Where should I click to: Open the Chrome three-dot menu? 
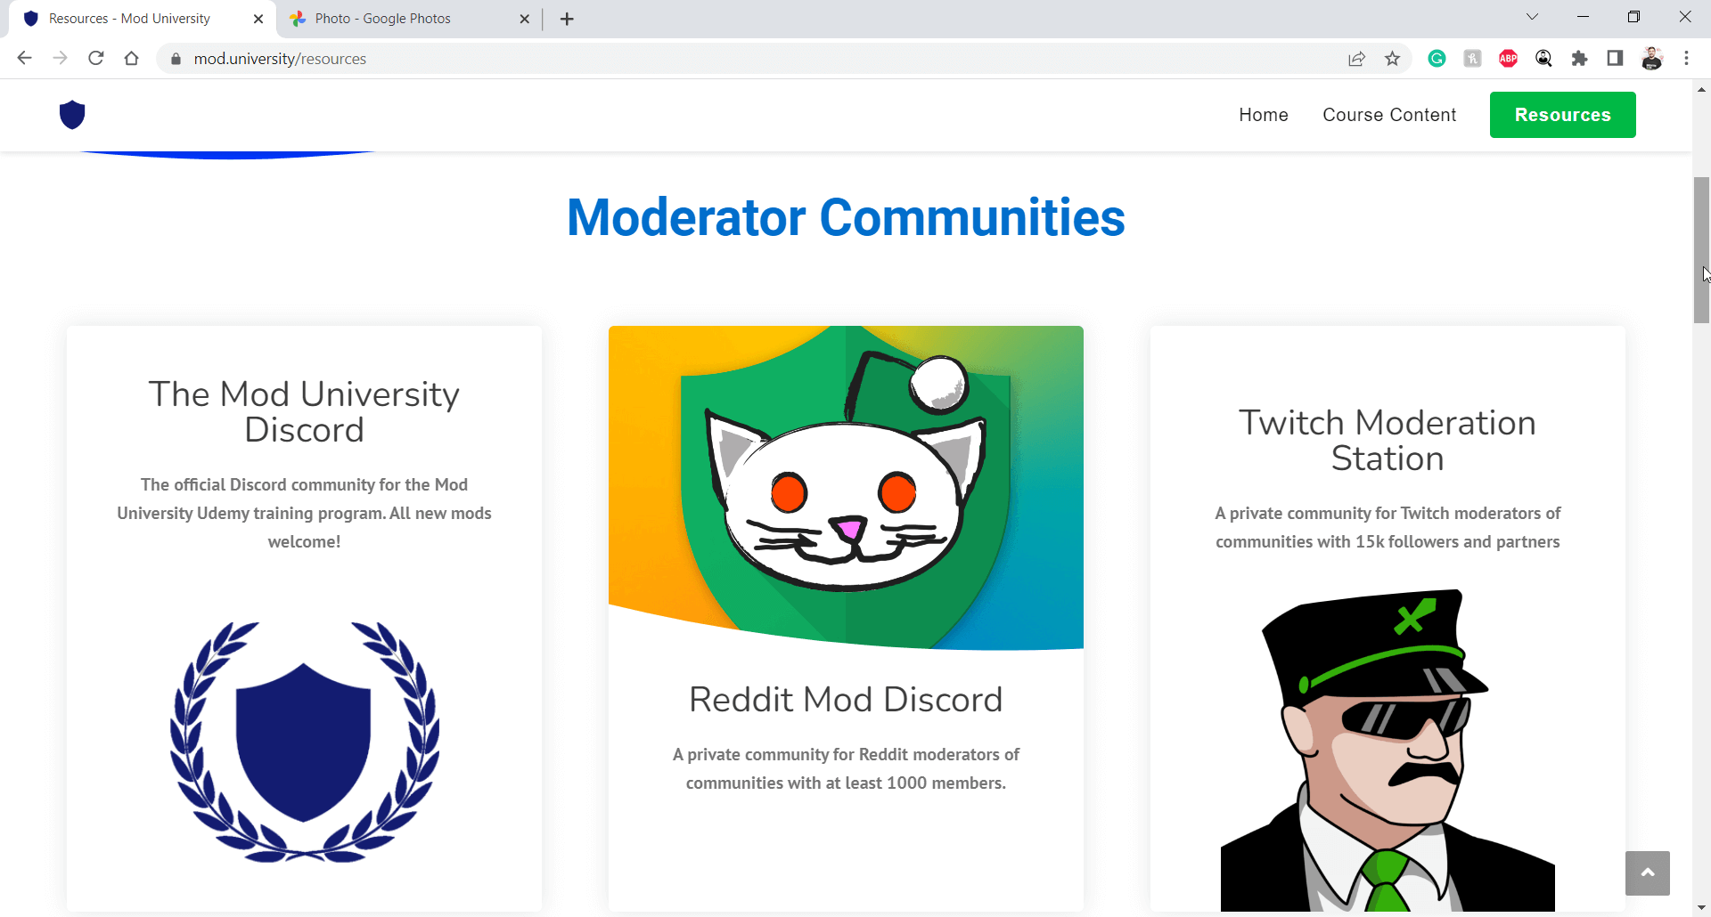coord(1686,59)
